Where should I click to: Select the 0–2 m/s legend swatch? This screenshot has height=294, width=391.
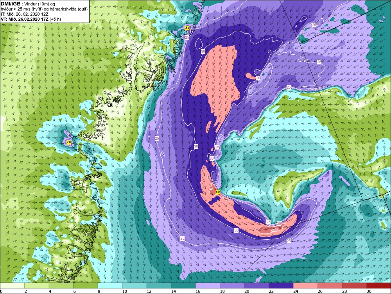pos(12,285)
